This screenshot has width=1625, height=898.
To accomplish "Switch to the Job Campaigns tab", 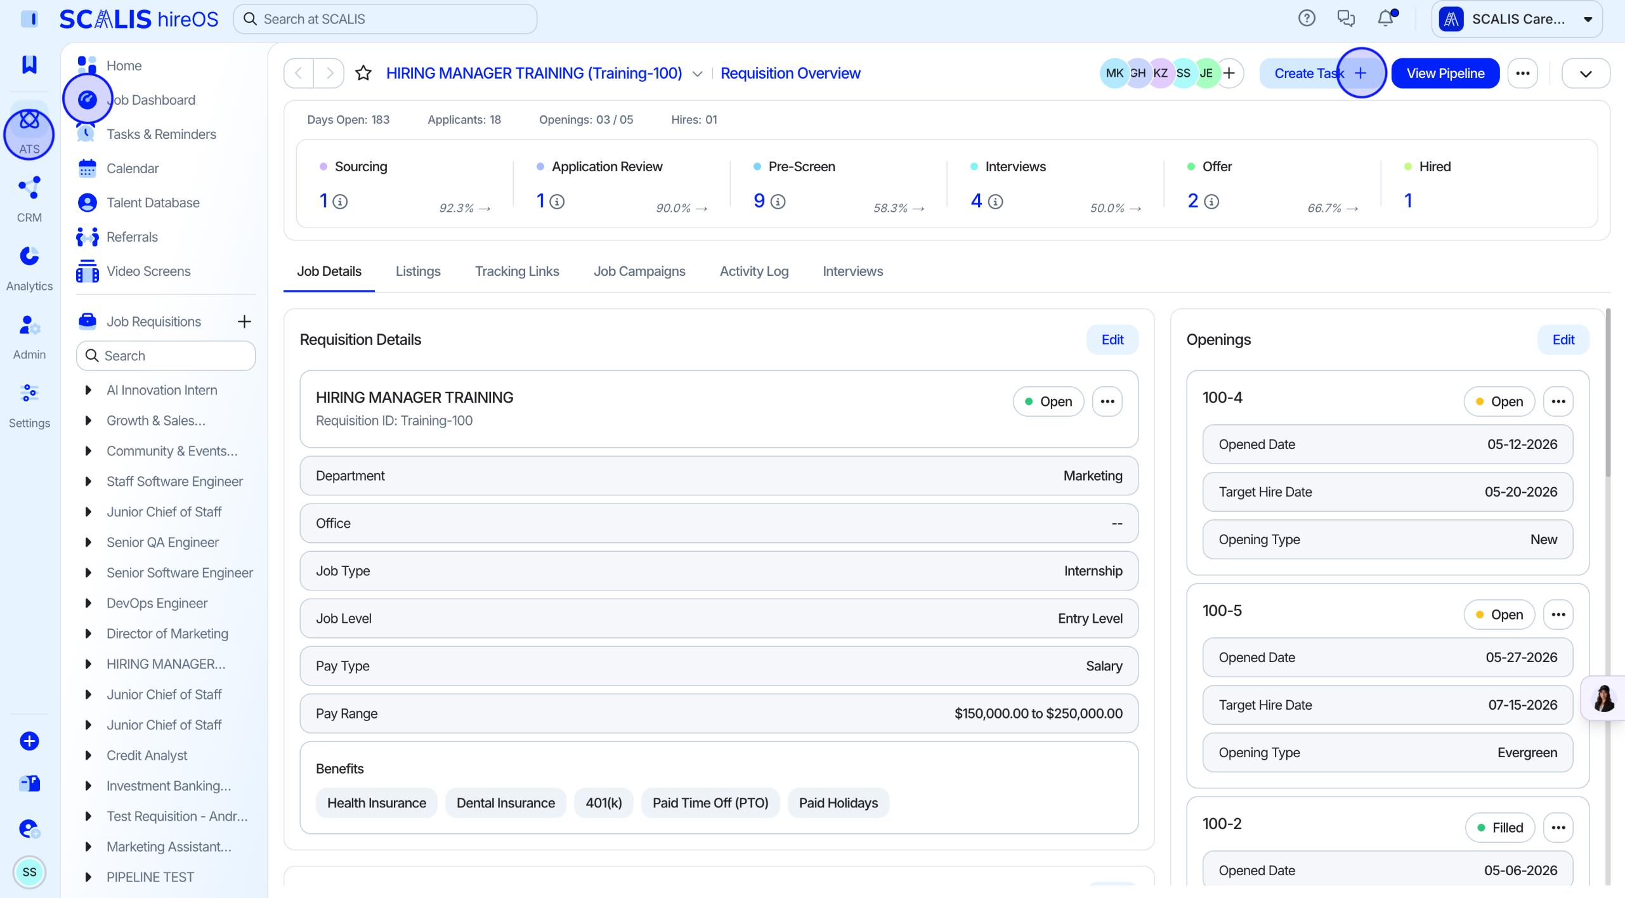I will [x=639, y=271].
